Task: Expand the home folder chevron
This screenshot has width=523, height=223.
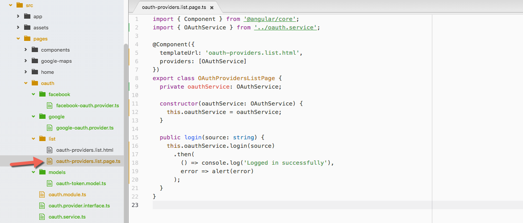Action: (x=26, y=72)
